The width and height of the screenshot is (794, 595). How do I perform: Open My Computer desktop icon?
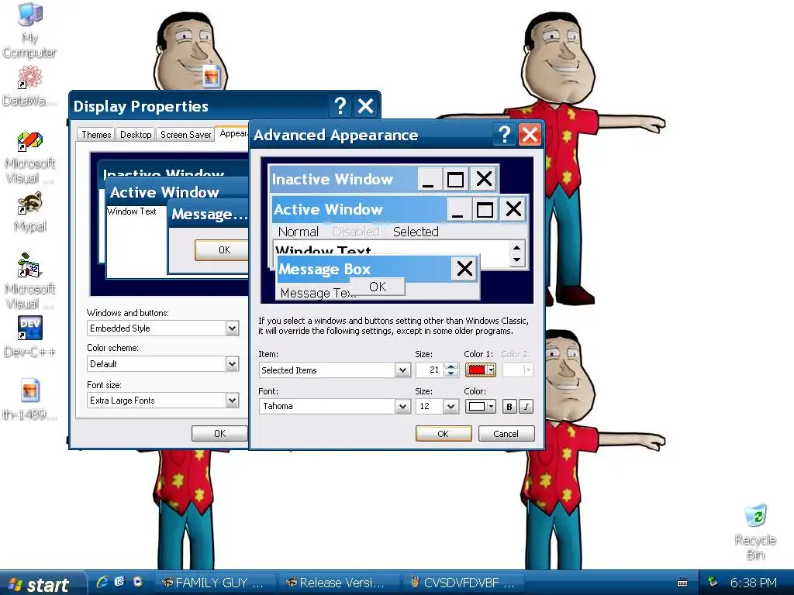click(29, 29)
